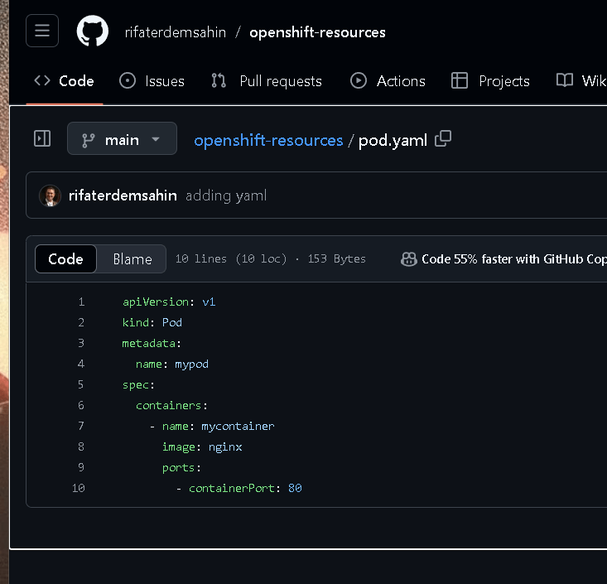Click the 'apiVersion' key on line 1

click(156, 302)
